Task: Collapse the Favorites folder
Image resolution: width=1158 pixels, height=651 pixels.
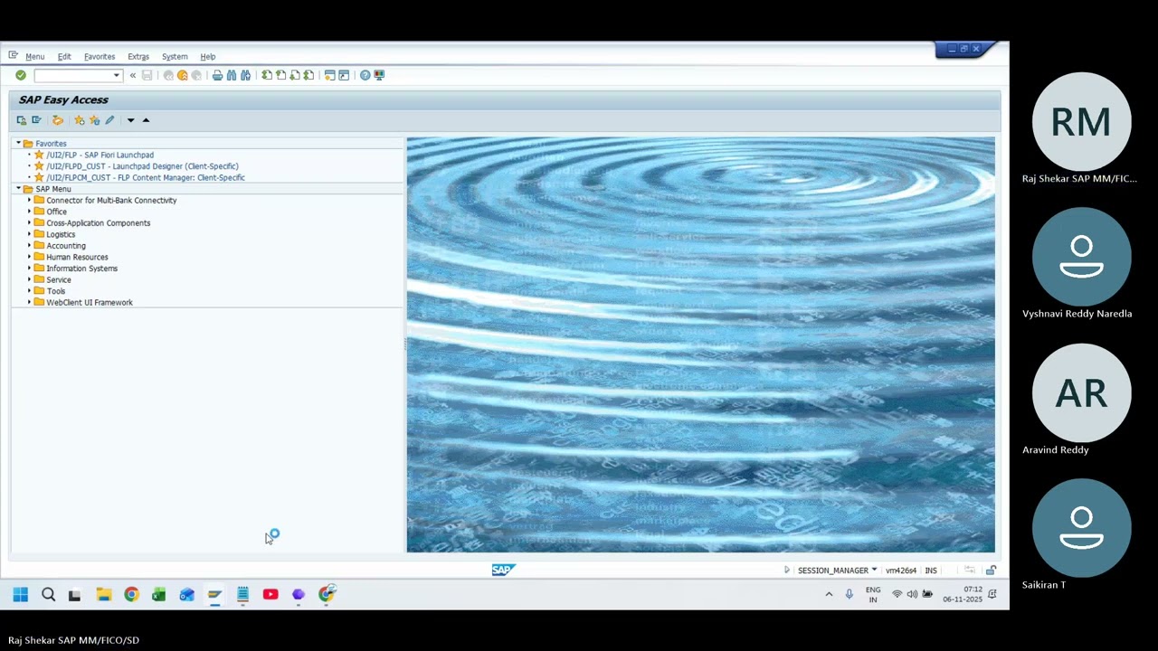Action: point(18,144)
